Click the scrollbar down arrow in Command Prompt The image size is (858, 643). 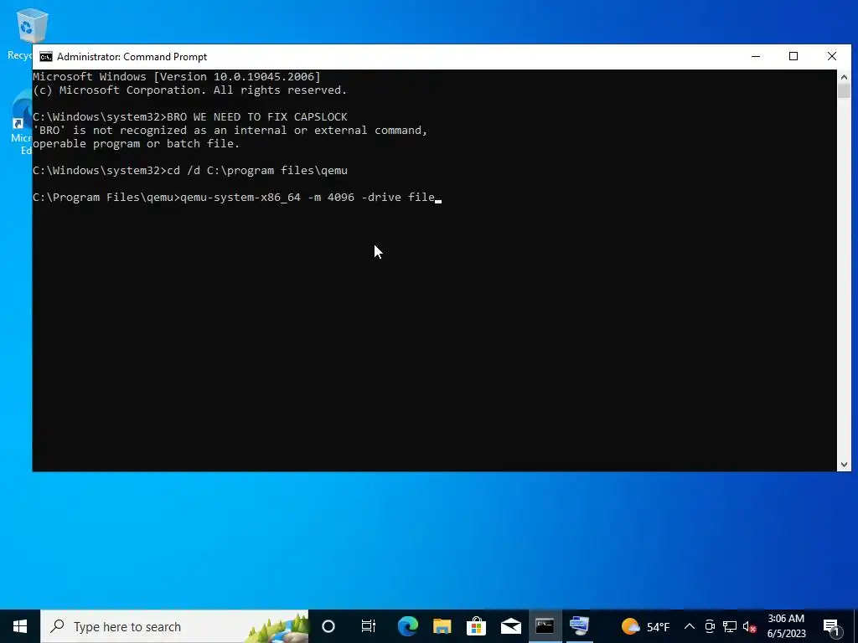pos(844,465)
